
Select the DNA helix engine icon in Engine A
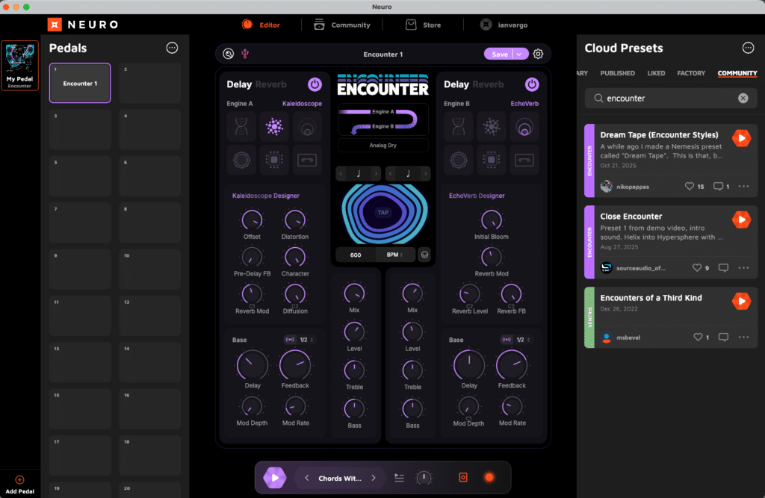[241, 126]
